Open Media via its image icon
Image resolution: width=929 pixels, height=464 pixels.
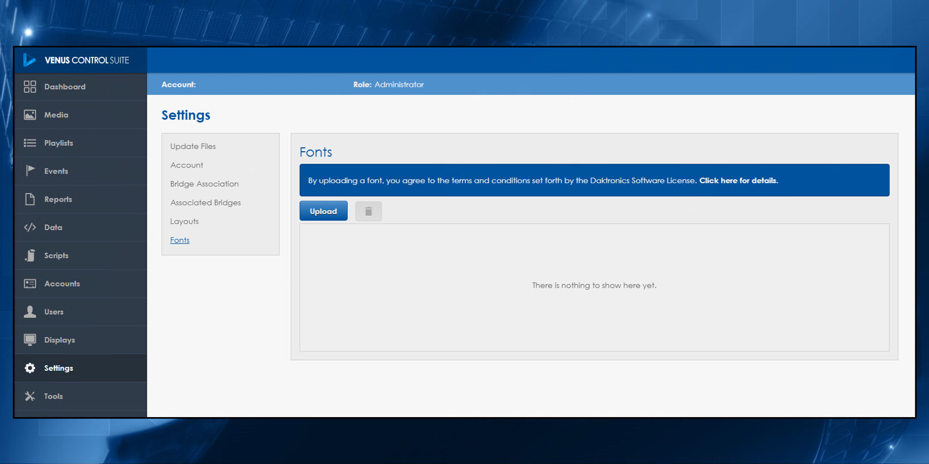[30, 114]
